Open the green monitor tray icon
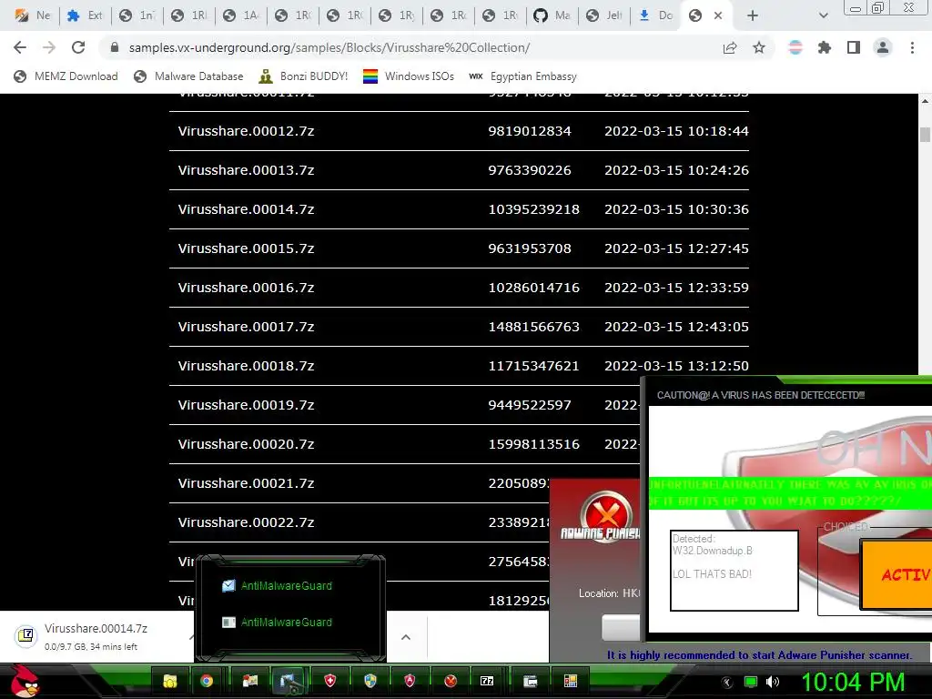The width and height of the screenshot is (932, 699). coord(751,682)
